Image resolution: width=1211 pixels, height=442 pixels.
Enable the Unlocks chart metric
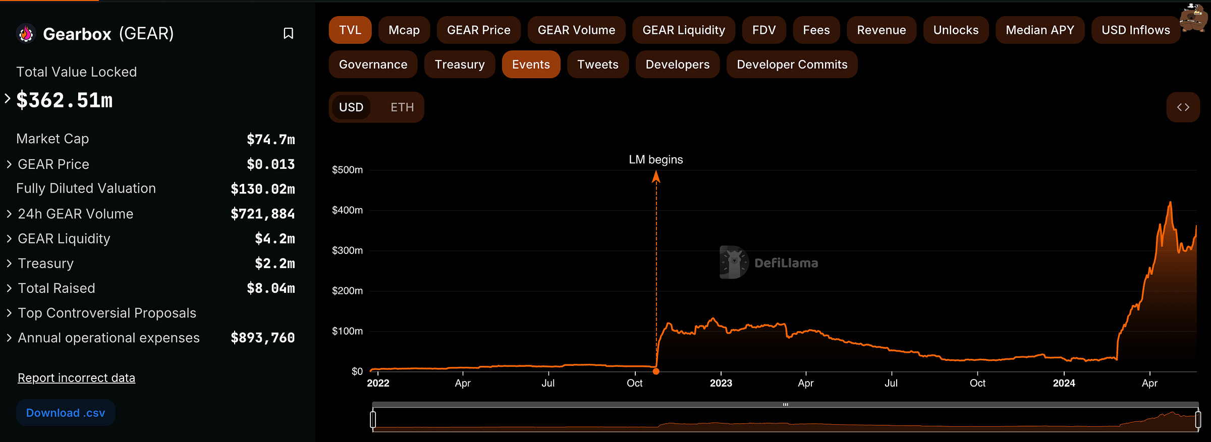pyautogui.click(x=956, y=30)
